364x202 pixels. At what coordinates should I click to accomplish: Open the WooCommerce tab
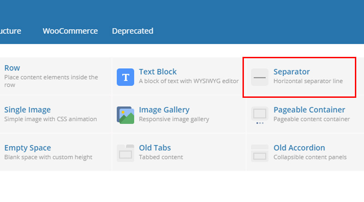pos(70,31)
